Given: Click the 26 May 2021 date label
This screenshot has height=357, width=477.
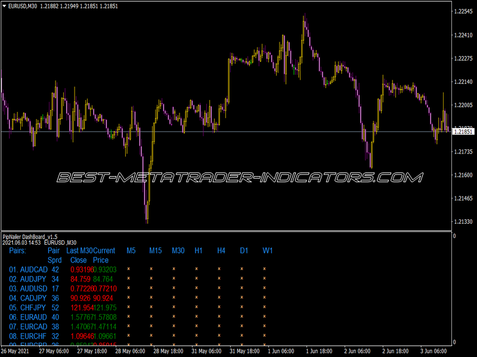Looking at the screenshot, I should click(x=16, y=351).
